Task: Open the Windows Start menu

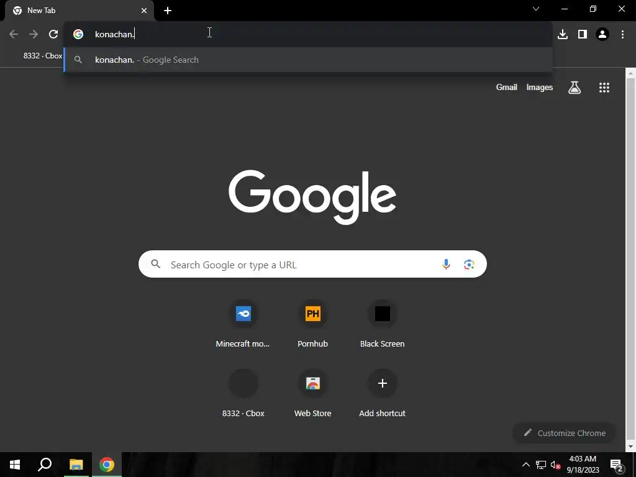Action: coord(15,465)
